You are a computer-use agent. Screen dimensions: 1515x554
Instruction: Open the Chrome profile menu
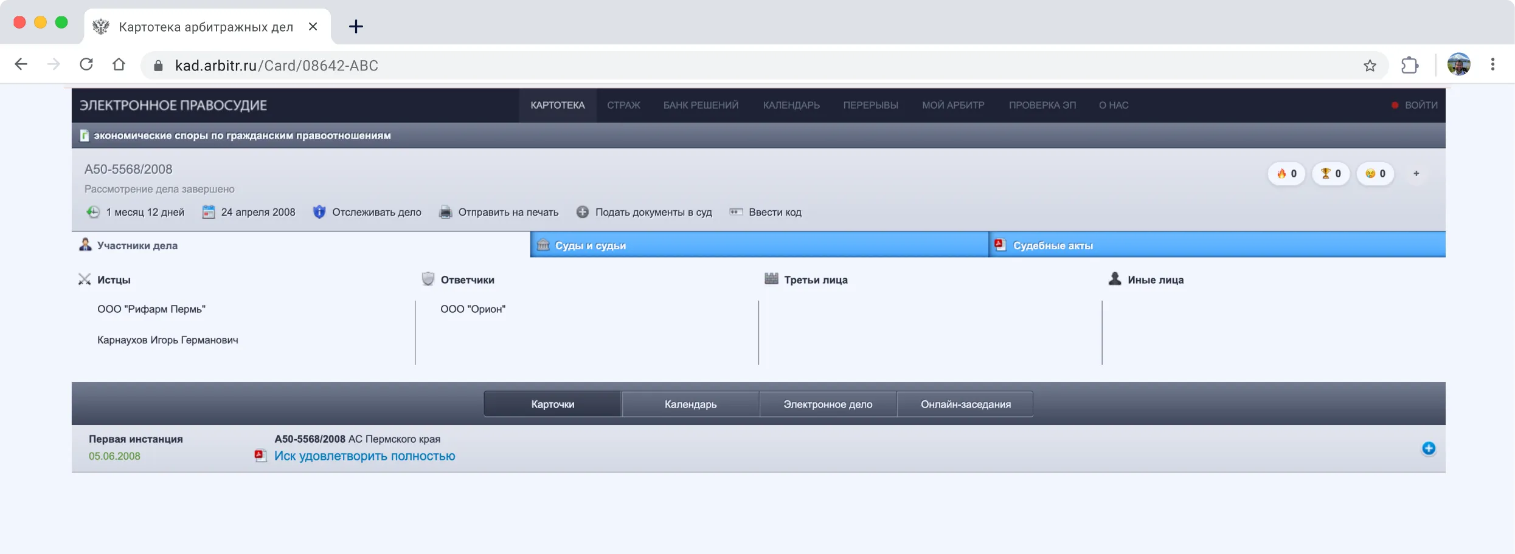1458,64
